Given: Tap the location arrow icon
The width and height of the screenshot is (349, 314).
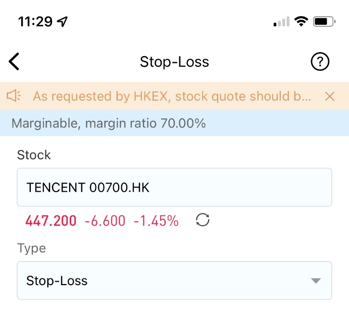Looking at the screenshot, I should 62,22.
